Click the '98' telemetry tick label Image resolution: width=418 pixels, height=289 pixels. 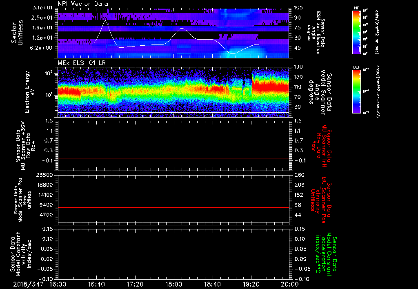[297, 205]
